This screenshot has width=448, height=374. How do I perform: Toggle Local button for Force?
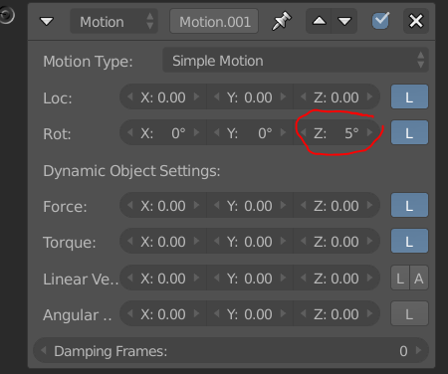pyautogui.click(x=409, y=205)
